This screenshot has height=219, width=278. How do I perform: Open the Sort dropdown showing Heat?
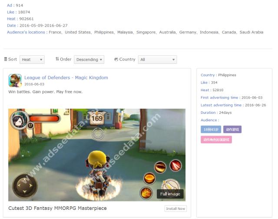pyautogui.click(x=32, y=60)
